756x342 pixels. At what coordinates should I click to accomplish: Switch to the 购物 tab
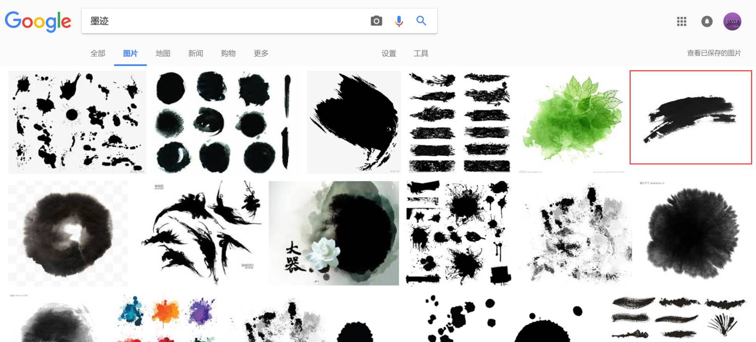click(x=228, y=54)
